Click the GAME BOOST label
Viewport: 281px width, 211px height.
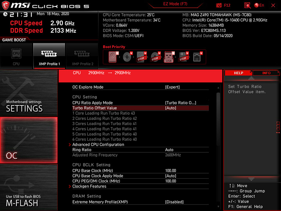[14, 40]
